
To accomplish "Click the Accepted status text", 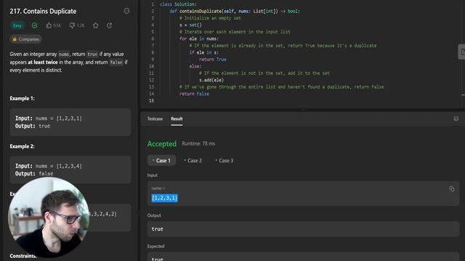I will pos(162,144).
